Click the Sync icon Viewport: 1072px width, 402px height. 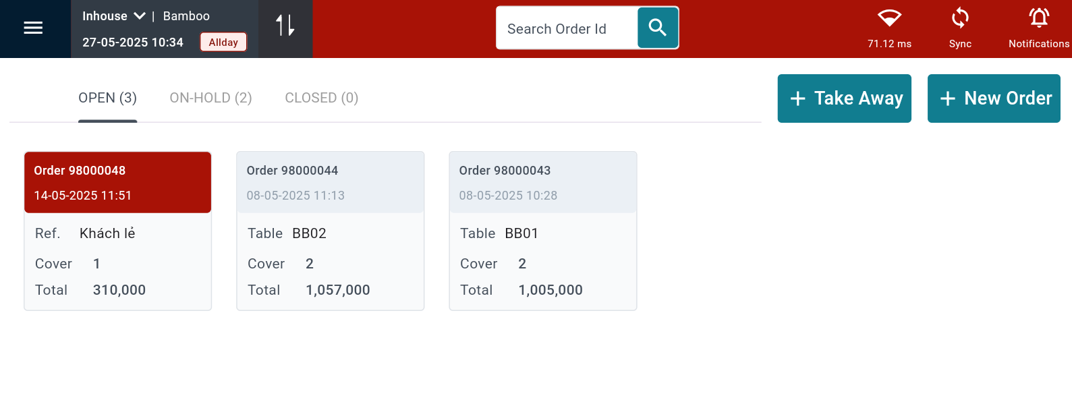(x=959, y=19)
